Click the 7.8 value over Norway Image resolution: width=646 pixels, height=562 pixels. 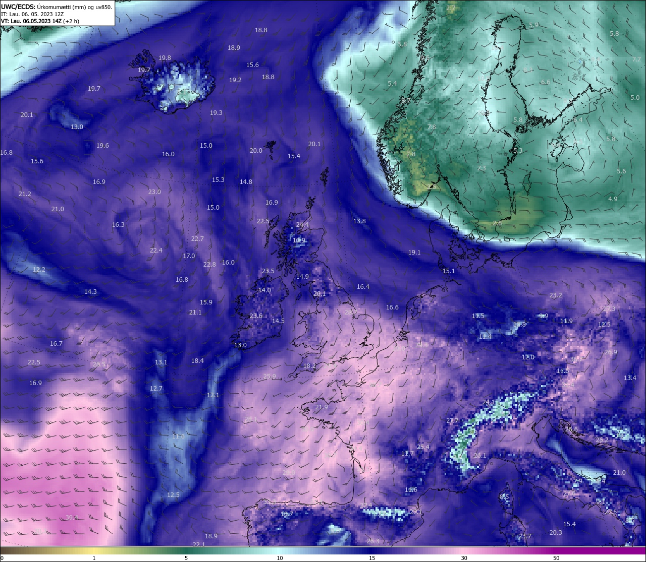point(432,127)
